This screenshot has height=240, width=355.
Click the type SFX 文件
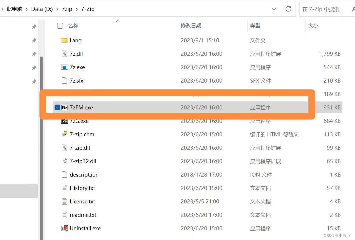click(x=260, y=81)
